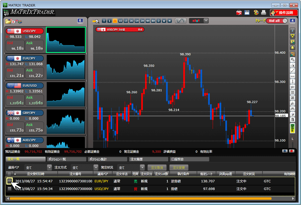This screenshot has height=205, width=301.
Task: Select the fan lines drawing tool
Action: (x=292, y=104)
